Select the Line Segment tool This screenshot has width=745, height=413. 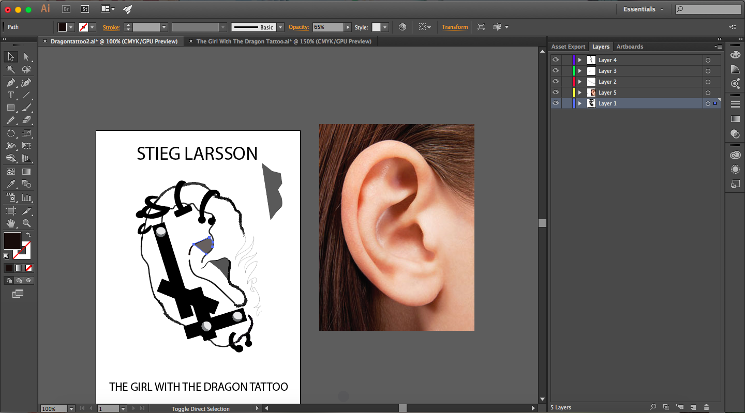(26, 95)
